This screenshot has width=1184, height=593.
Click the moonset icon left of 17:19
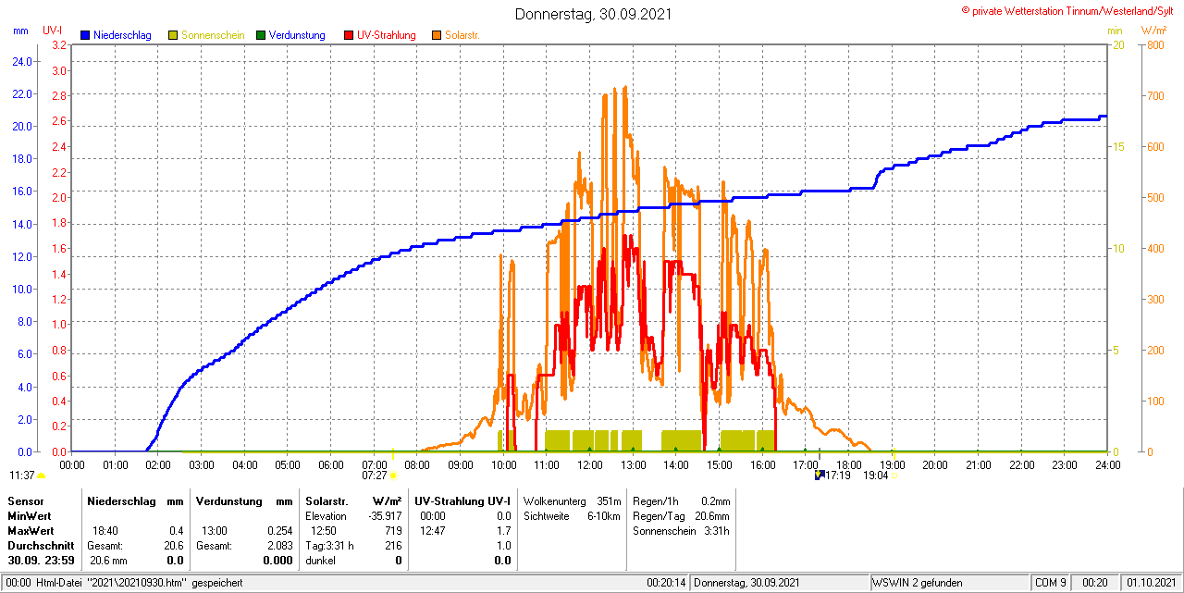click(x=819, y=476)
